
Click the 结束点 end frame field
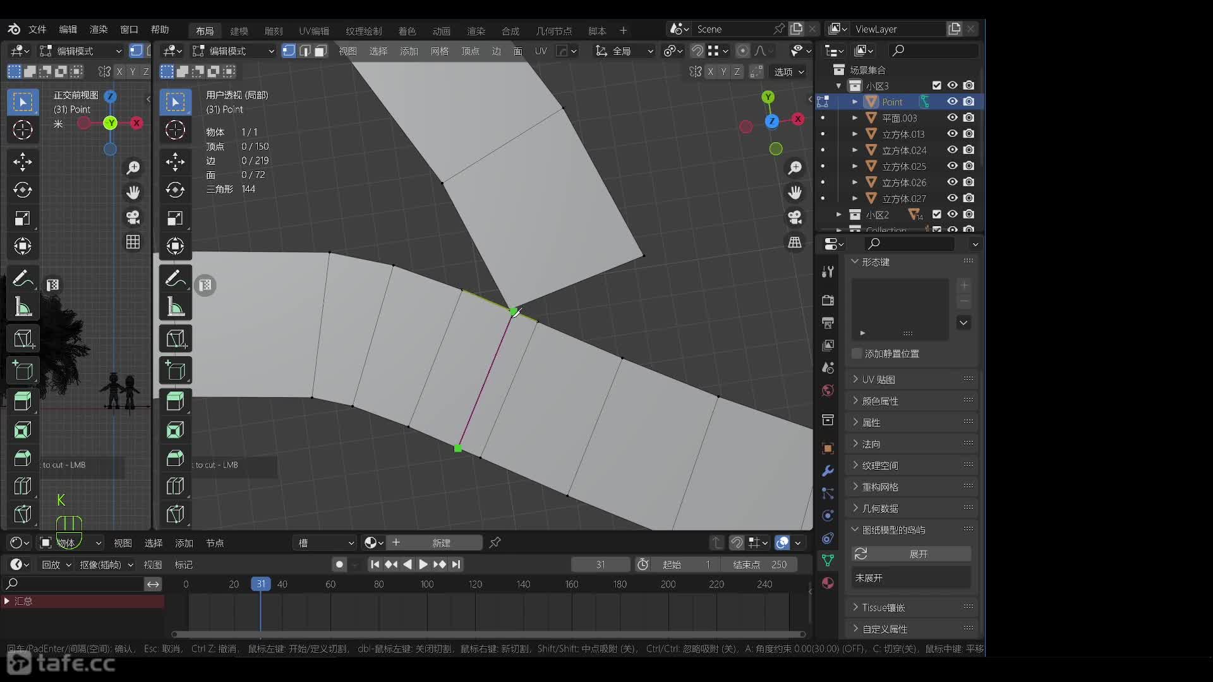[x=760, y=565]
